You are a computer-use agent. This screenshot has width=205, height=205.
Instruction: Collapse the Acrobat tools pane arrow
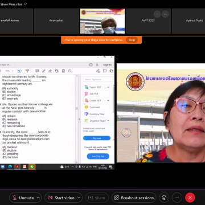(79, 119)
